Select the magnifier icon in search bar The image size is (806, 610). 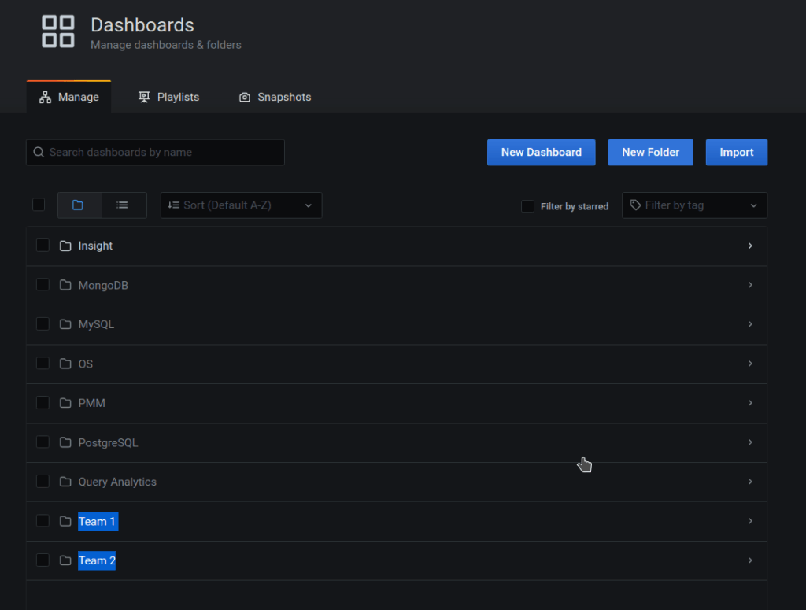[x=39, y=152]
